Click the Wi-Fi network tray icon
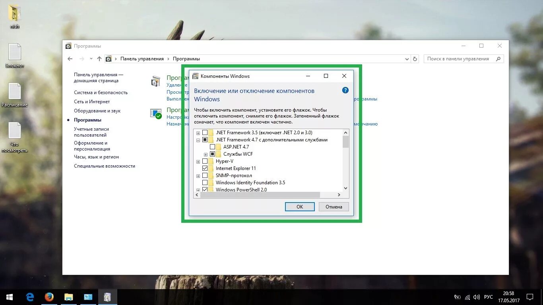The height and width of the screenshot is (305, 543). 467,297
